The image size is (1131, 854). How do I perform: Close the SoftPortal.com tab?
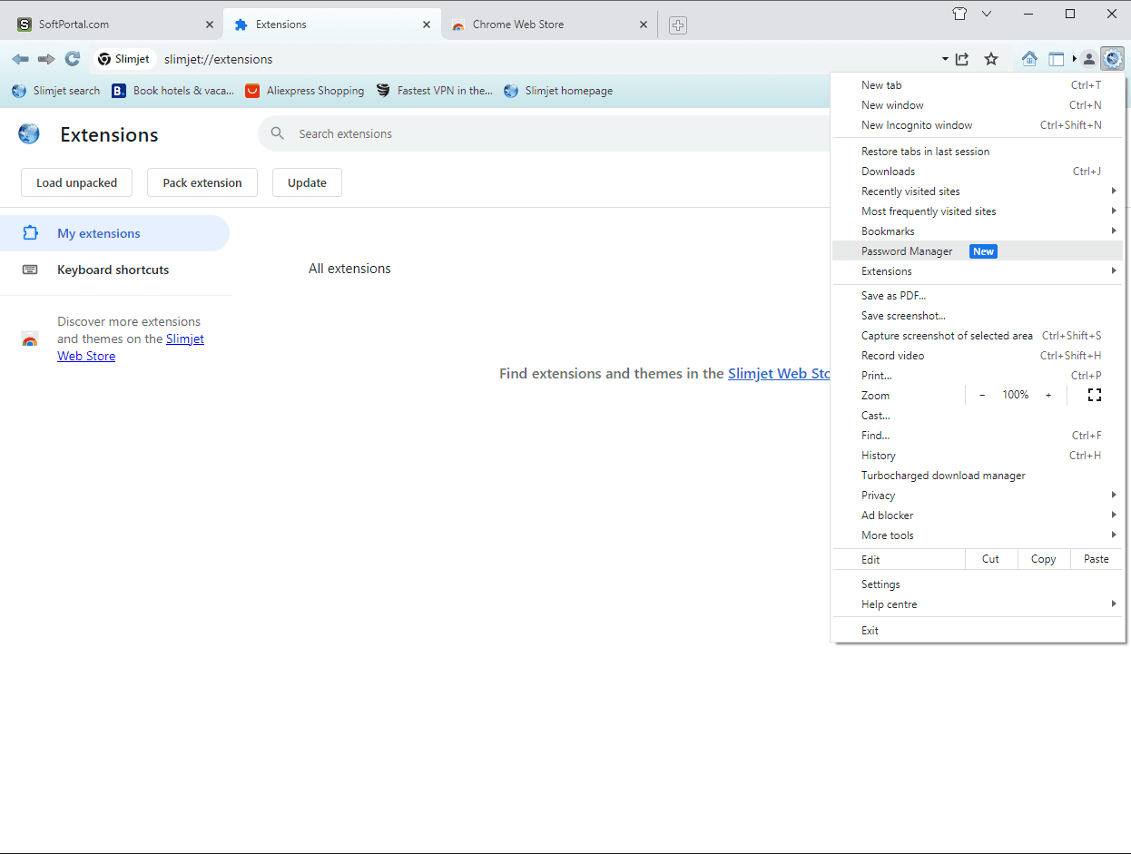[x=210, y=25]
